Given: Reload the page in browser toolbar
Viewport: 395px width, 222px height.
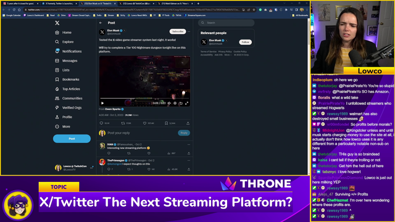Looking at the screenshot, I should pyautogui.click(x=14, y=10).
